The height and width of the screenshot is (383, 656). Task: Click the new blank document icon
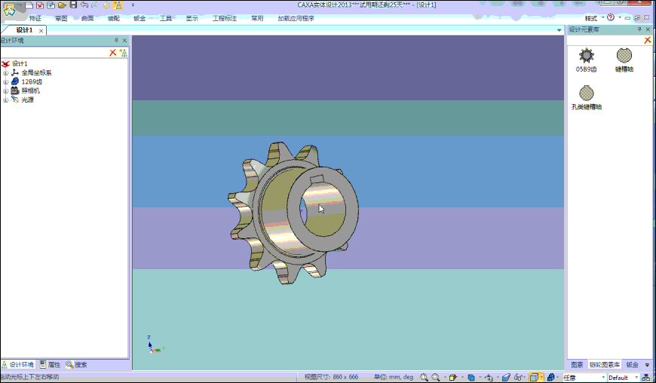click(29, 5)
